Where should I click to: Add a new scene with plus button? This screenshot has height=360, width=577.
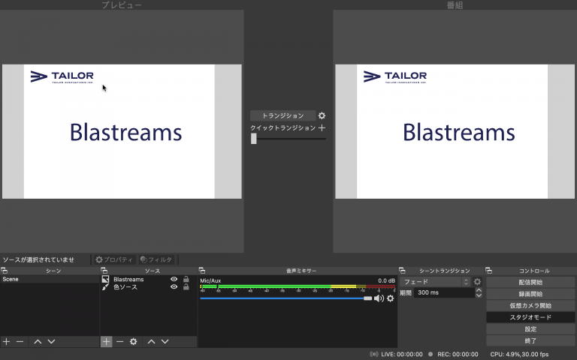point(6,342)
